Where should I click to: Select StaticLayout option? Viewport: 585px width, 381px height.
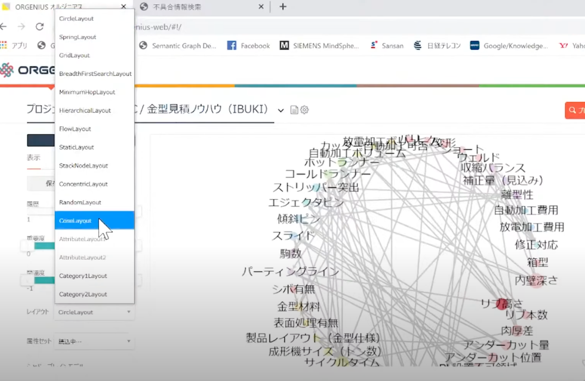pos(95,147)
